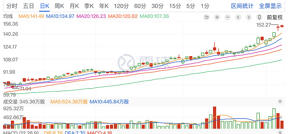
Task: Switch to the 月K monthly chart
Action: 74,6
